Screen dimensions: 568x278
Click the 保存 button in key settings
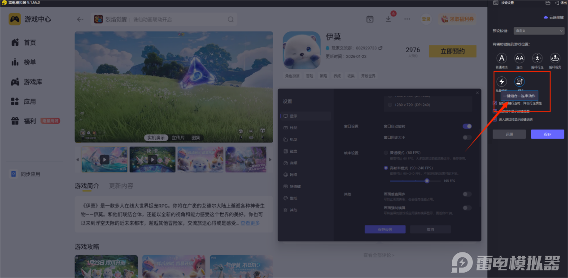[547, 134]
